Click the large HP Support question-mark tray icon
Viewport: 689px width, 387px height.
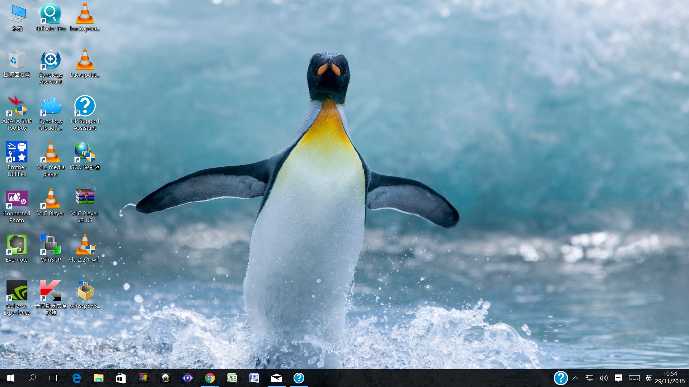(561, 378)
